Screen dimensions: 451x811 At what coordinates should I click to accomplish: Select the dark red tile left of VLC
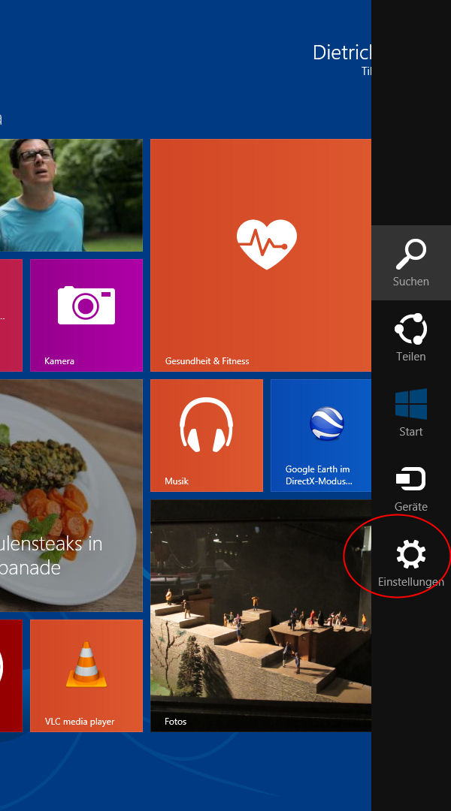[11, 675]
